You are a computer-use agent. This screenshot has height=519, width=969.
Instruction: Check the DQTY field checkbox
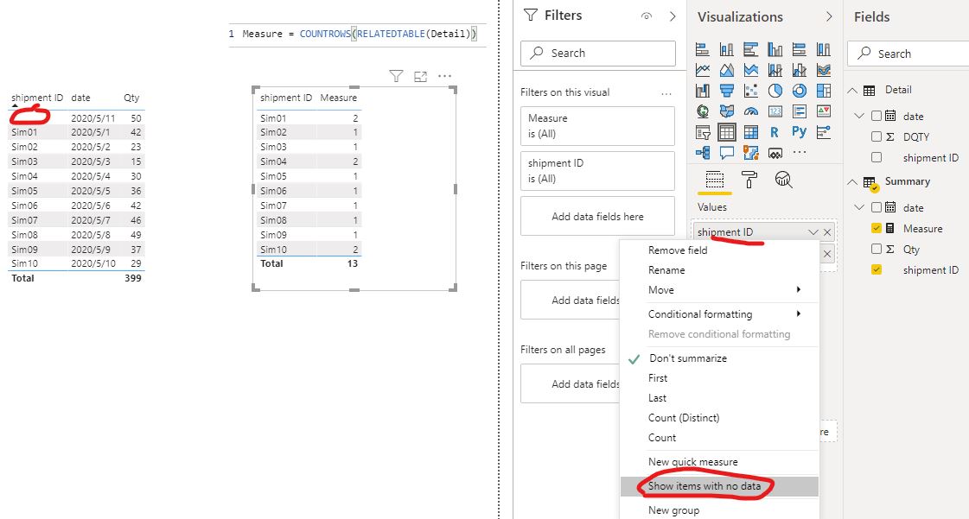877,136
